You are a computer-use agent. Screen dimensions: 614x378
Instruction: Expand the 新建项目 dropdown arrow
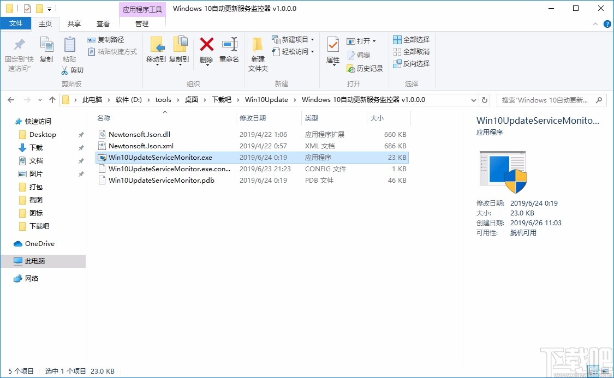313,39
